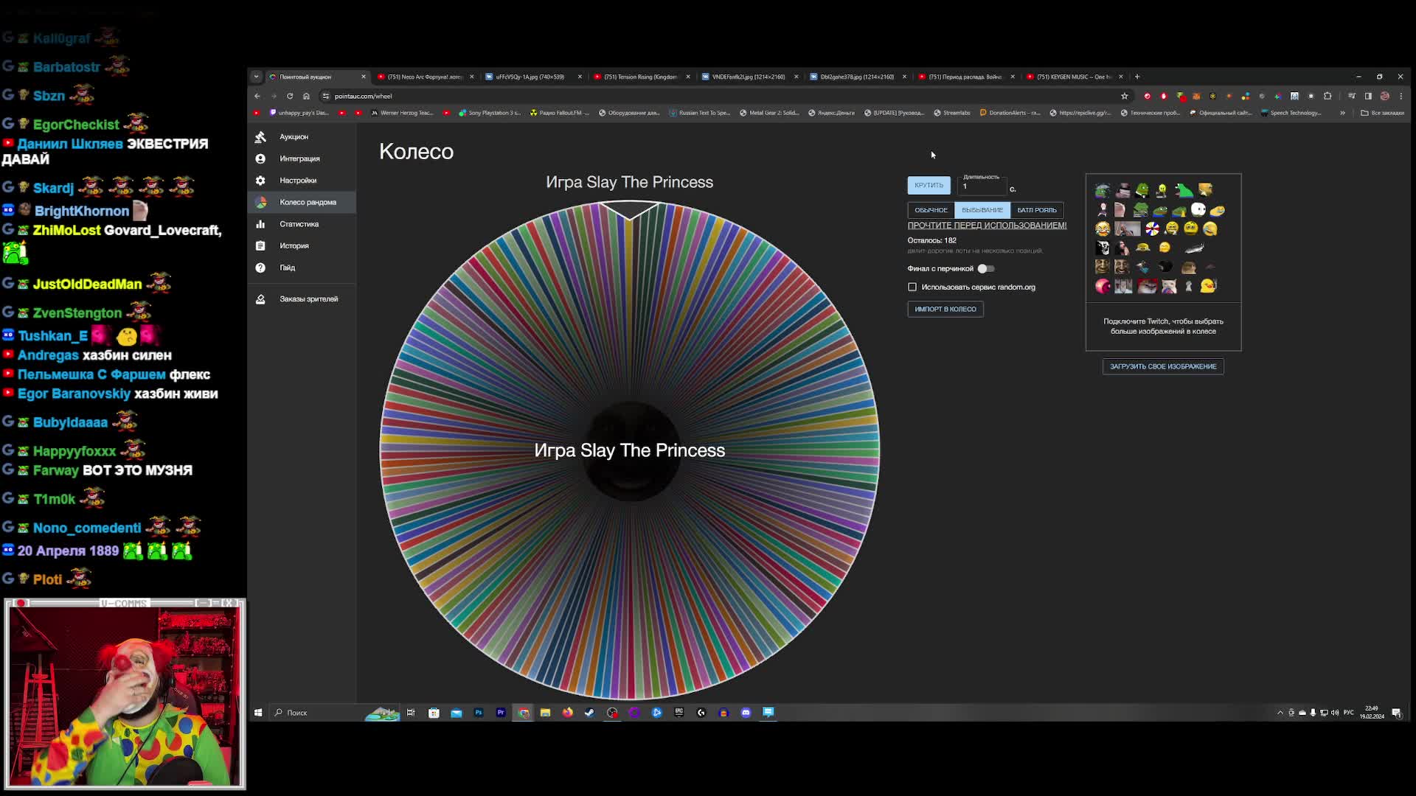Open DonationAlerts bookmark
This screenshot has width=1416, height=796.
1010,113
